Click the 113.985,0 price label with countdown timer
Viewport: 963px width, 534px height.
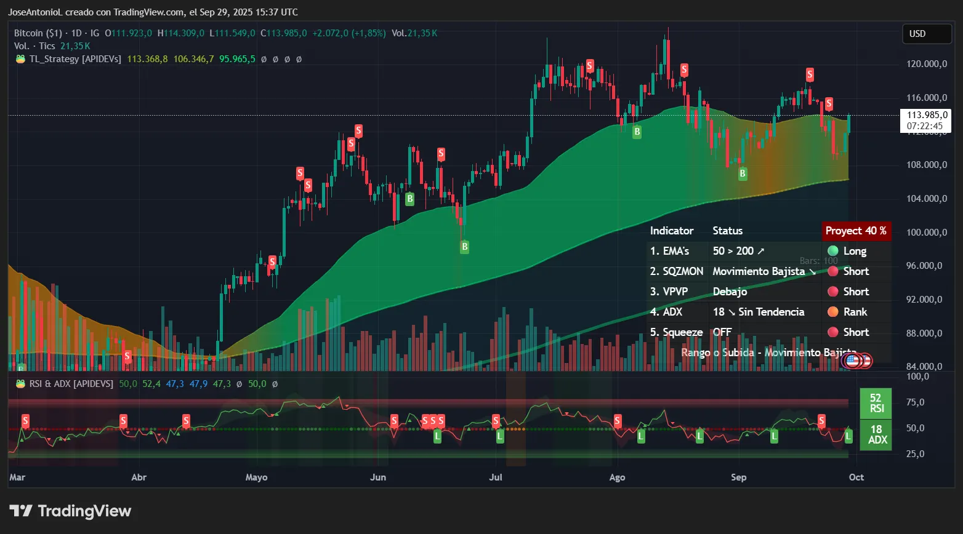(x=927, y=121)
